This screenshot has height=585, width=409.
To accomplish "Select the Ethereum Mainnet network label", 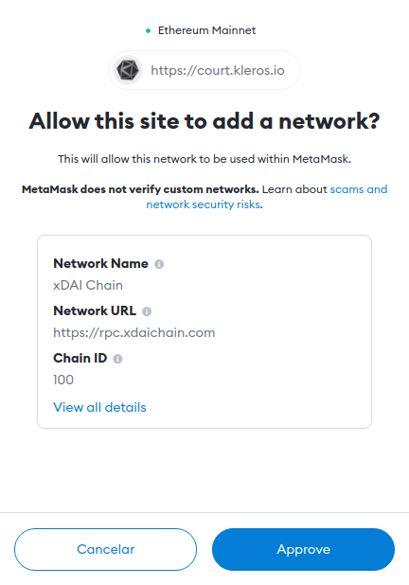I will (206, 30).
